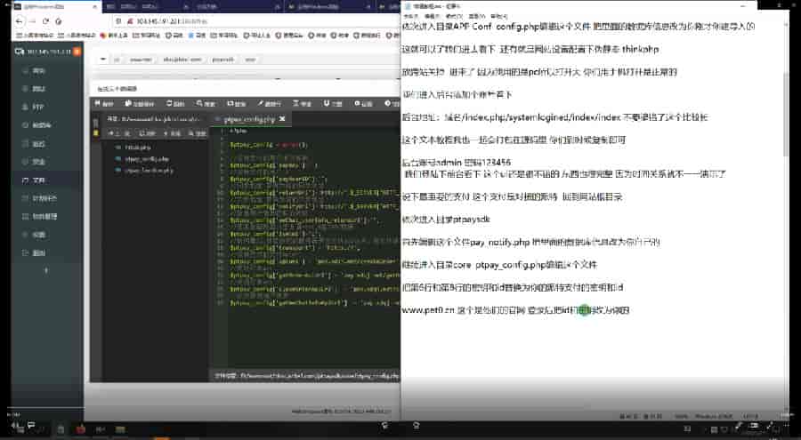
Task: Open the Notepad File (文件) menu
Action: tap(409, 16)
